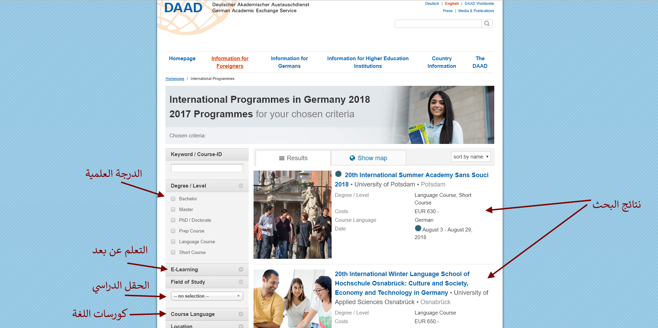658x328 pixels.
Task: Click the badge icon beside August 3 date
Action: pos(418,228)
